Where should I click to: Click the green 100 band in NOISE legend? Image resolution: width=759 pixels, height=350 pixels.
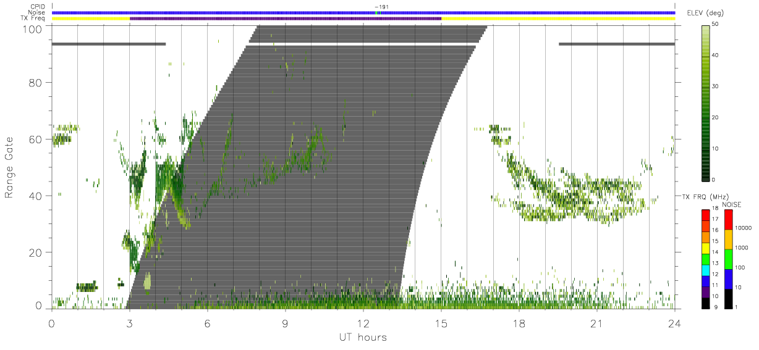point(729,259)
